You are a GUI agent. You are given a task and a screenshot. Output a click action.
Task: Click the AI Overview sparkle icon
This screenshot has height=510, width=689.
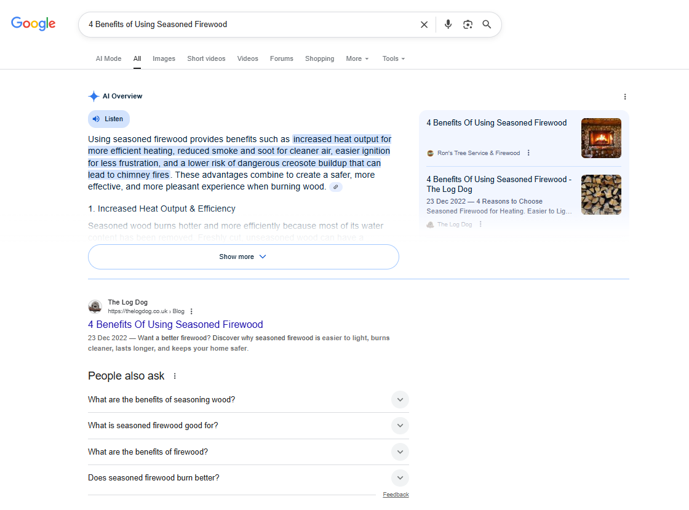94,96
